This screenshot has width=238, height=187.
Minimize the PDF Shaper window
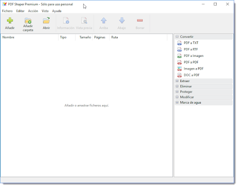pyautogui.click(x=203, y=4)
